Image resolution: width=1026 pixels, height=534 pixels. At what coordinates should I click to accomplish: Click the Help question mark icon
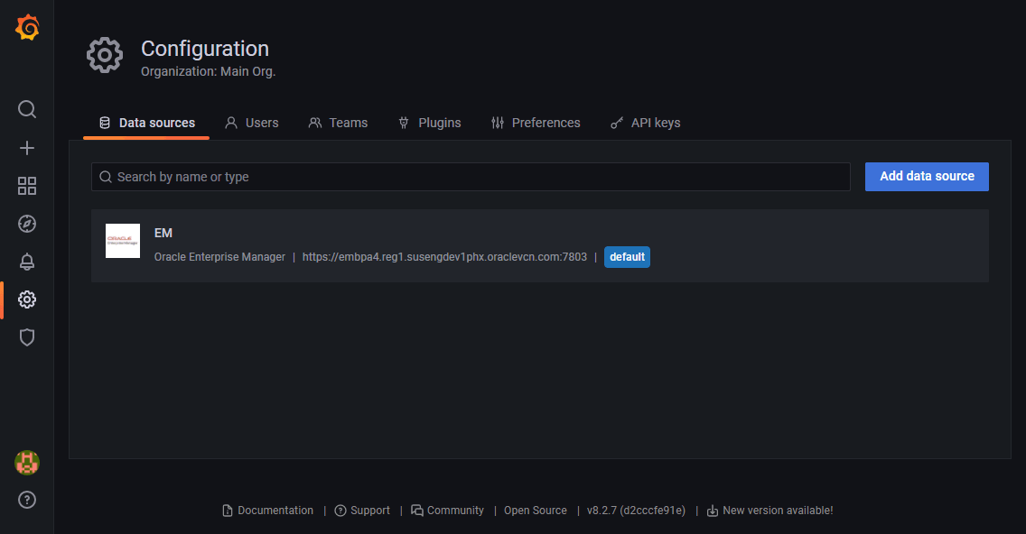coord(26,499)
